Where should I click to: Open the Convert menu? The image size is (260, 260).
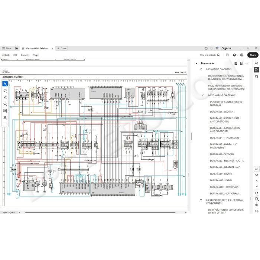(25, 55)
